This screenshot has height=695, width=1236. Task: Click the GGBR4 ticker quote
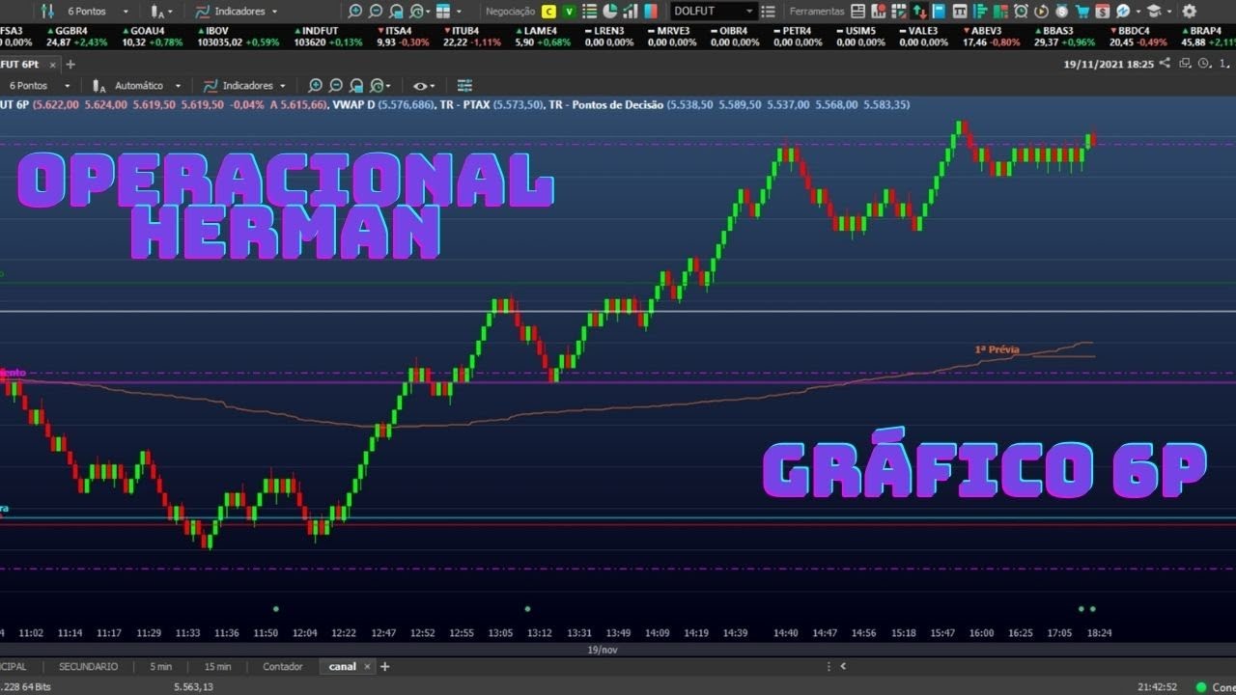tap(75, 37)
